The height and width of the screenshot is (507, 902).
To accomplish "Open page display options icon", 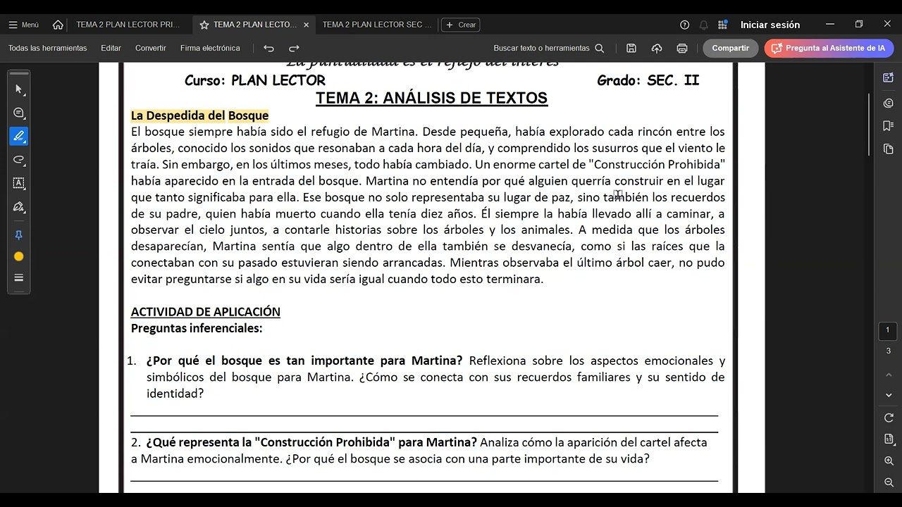I will click(x=889, y=439).
